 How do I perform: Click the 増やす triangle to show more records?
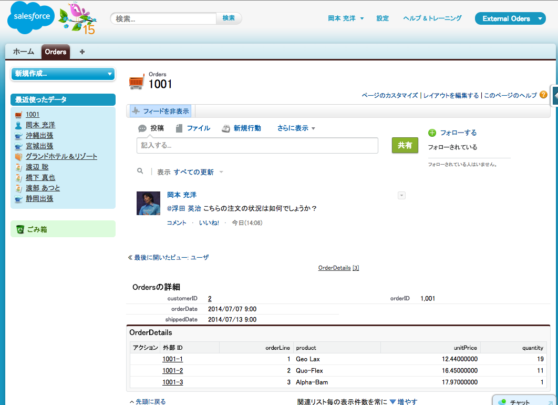tap(392, 401)
